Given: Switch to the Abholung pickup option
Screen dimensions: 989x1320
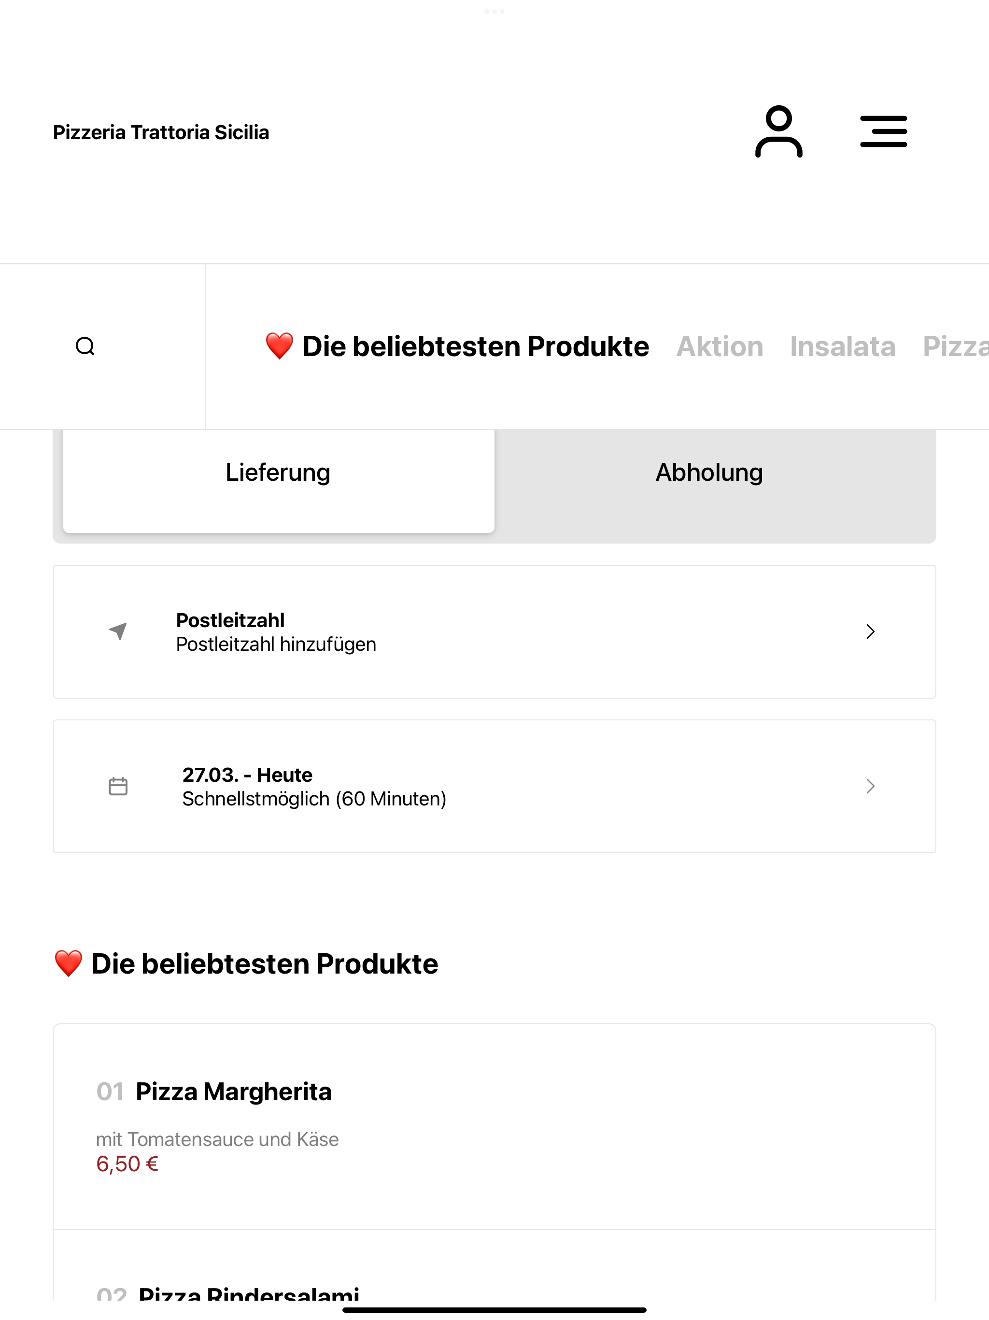Looking at the screenshot, I should pos(709,472).
